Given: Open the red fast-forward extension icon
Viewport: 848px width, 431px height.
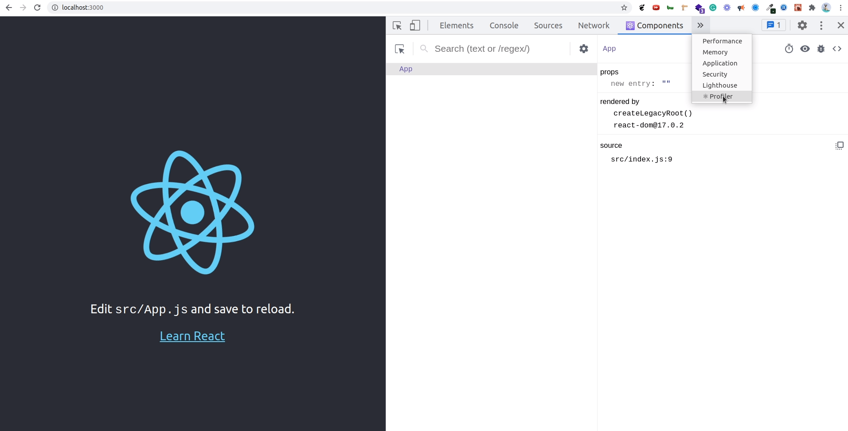Looking at the screenshot, I should click(656, 8).
